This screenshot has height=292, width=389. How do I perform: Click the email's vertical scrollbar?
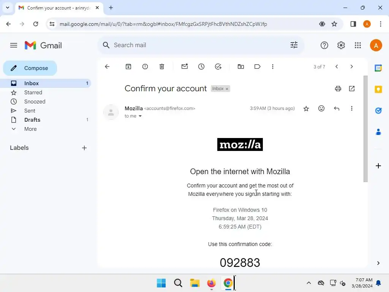(365, 129)
